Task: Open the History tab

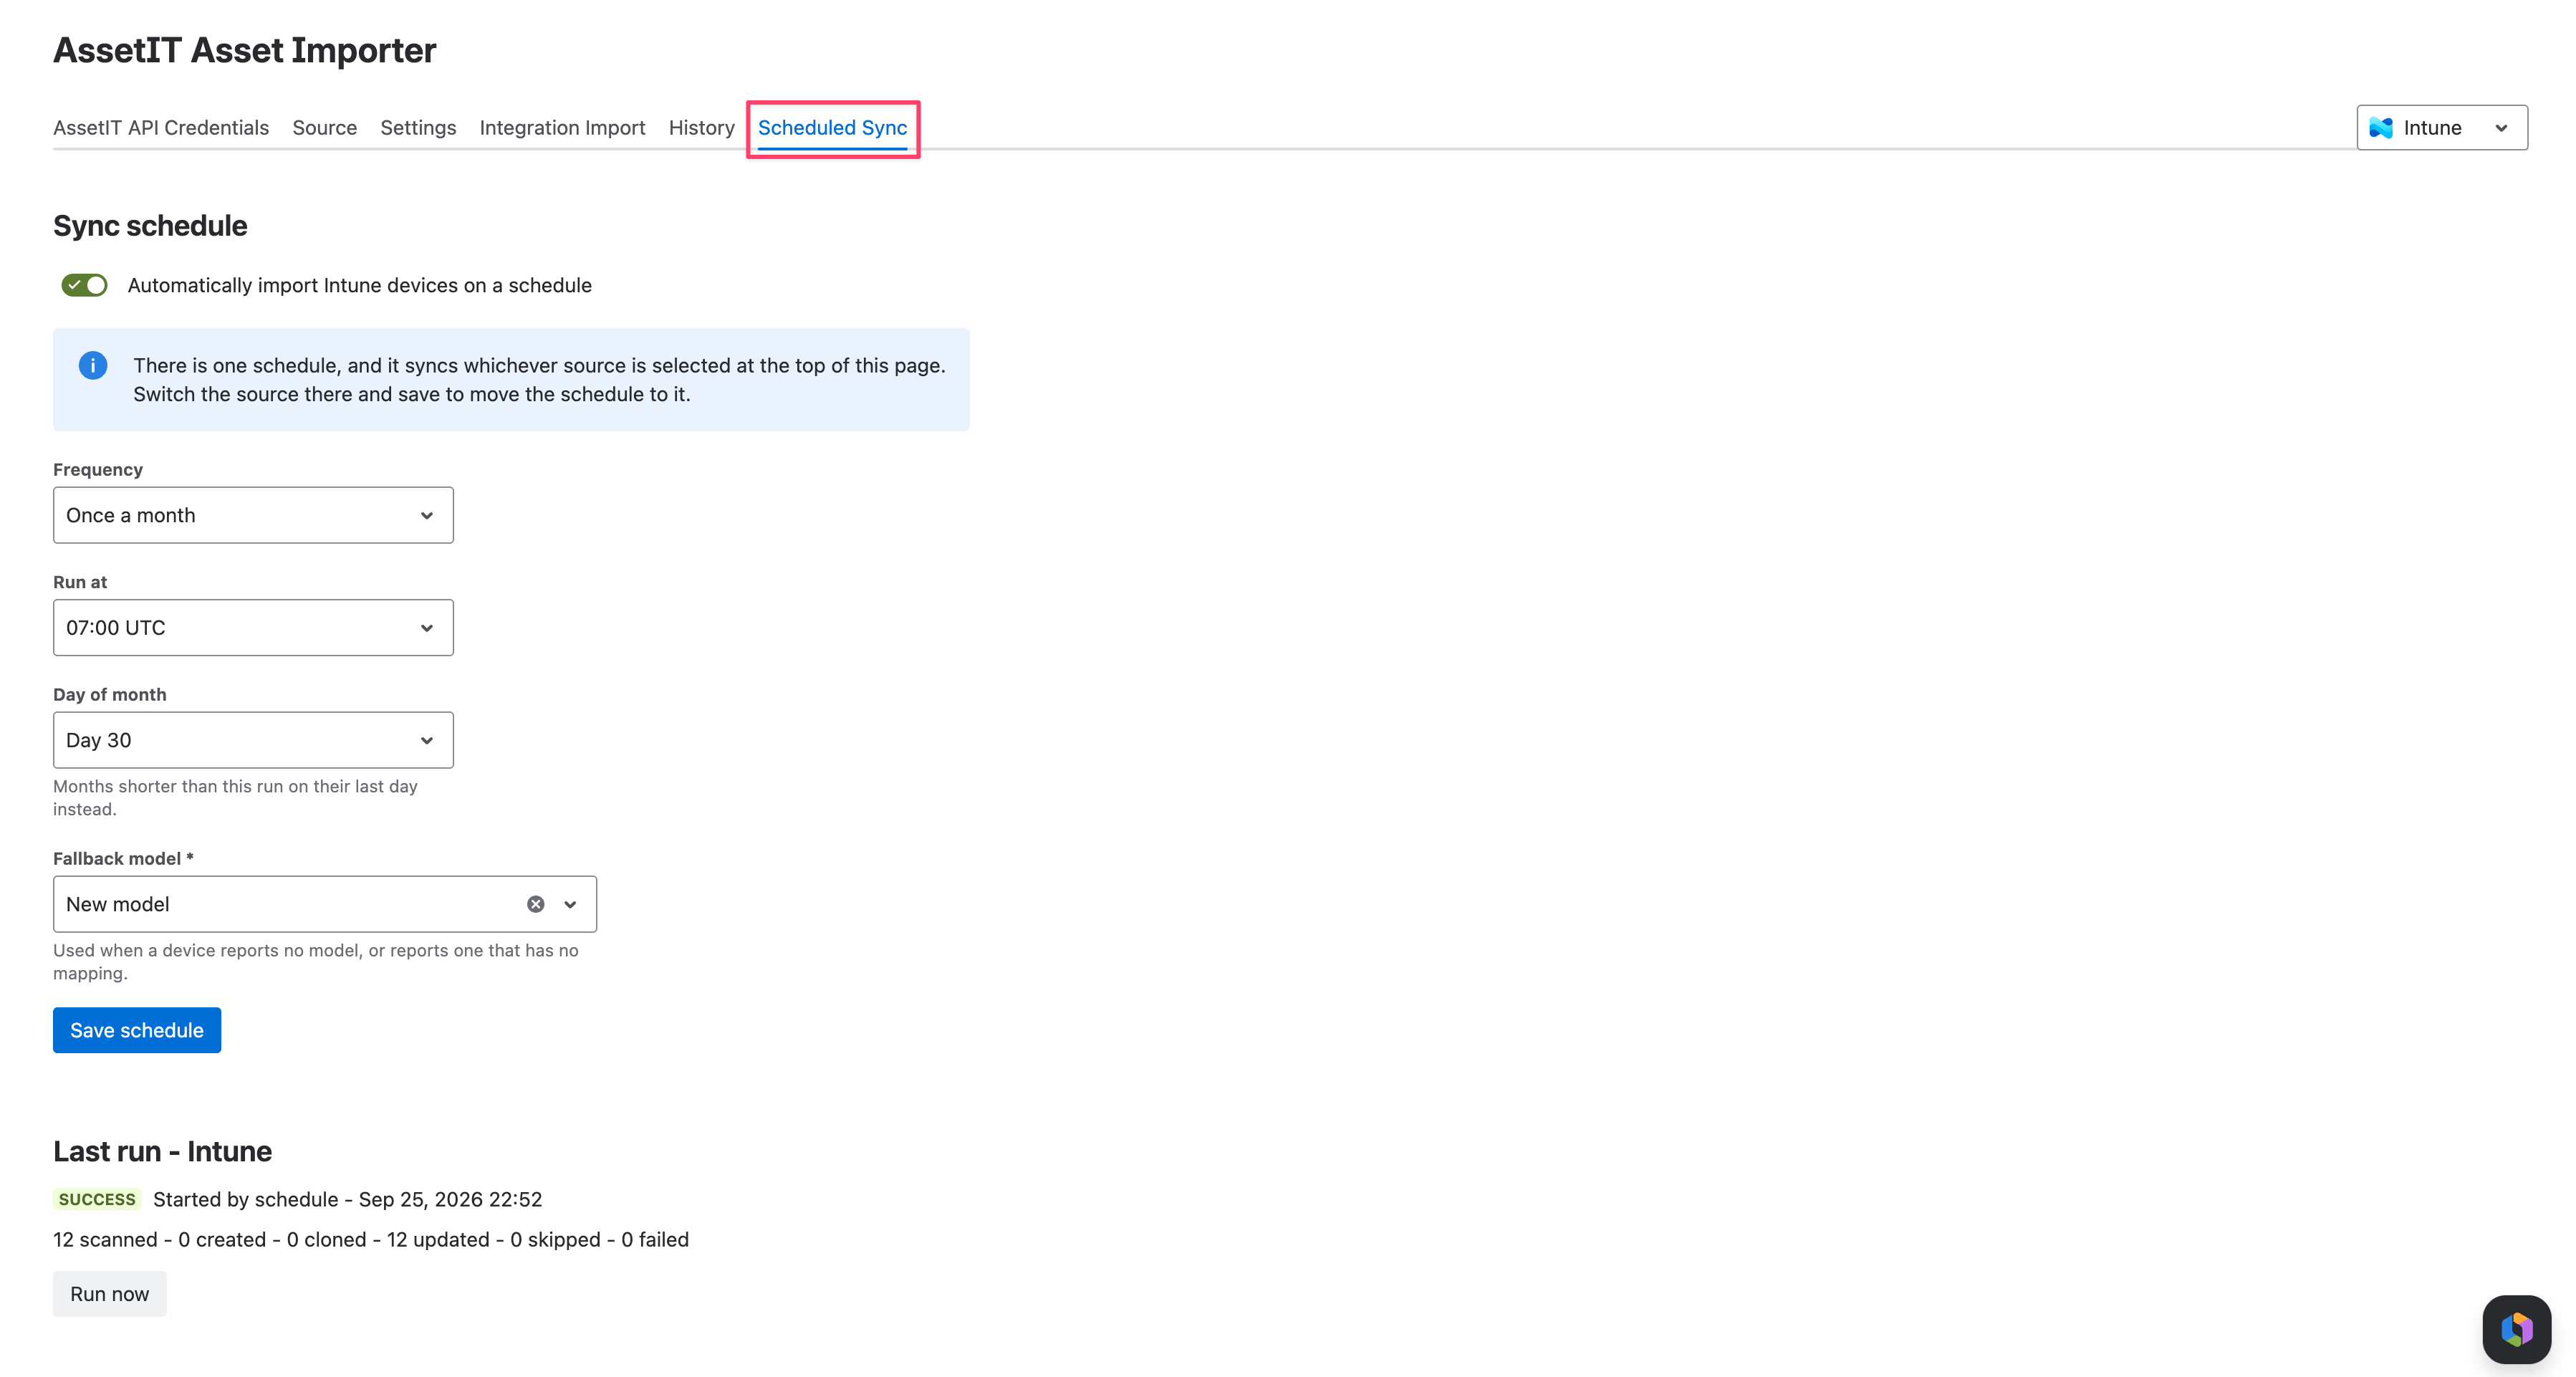Action: pyautogui.click(x=701, y=128)
